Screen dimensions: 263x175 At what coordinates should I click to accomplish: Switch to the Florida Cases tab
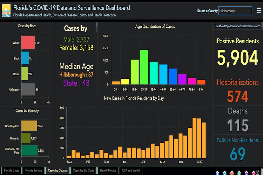pos(12,170)
